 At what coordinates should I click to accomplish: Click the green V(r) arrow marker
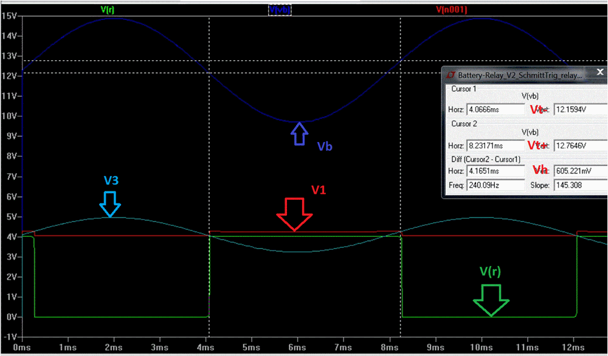[491, 301]
